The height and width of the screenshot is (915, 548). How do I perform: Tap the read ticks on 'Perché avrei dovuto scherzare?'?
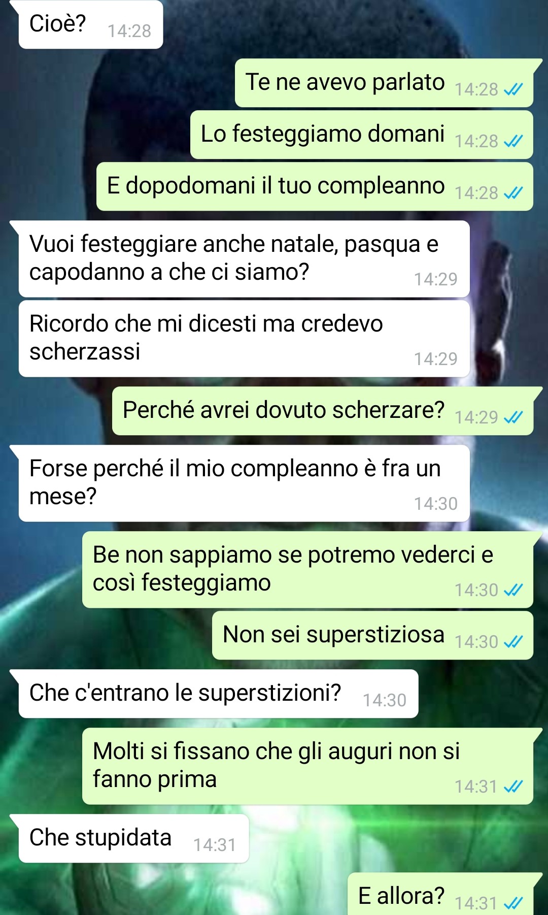tap(513, 418)
